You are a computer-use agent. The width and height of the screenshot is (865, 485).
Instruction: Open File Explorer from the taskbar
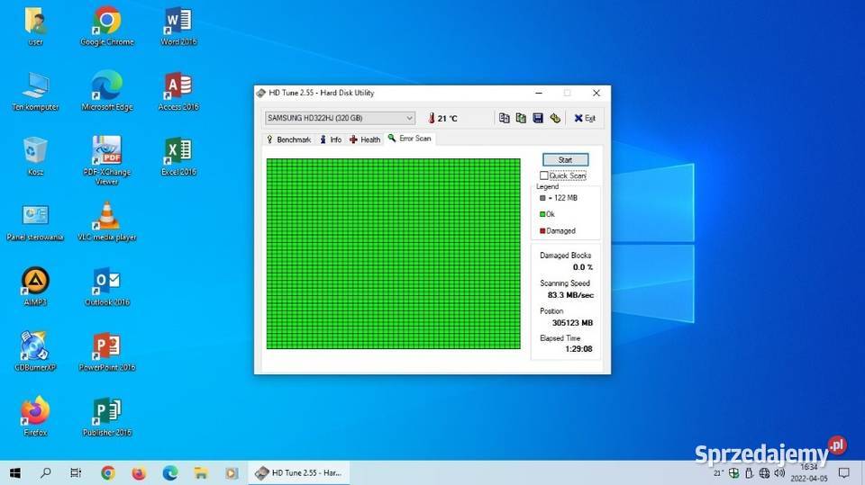[x=201, y=473]
